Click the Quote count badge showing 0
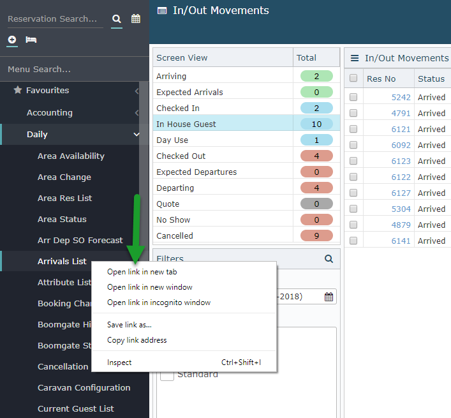Screen dimensions: 451x418 point(316,204)
